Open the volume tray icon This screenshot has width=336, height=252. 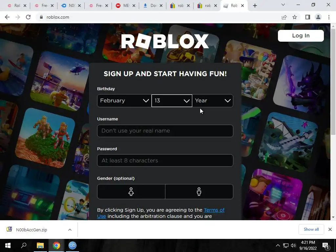293,245
